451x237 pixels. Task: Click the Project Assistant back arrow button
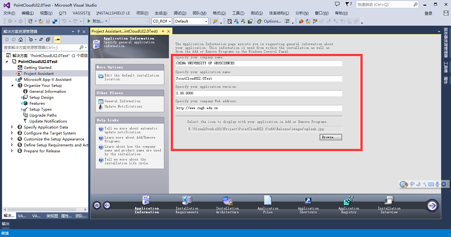tap(107, 205)
